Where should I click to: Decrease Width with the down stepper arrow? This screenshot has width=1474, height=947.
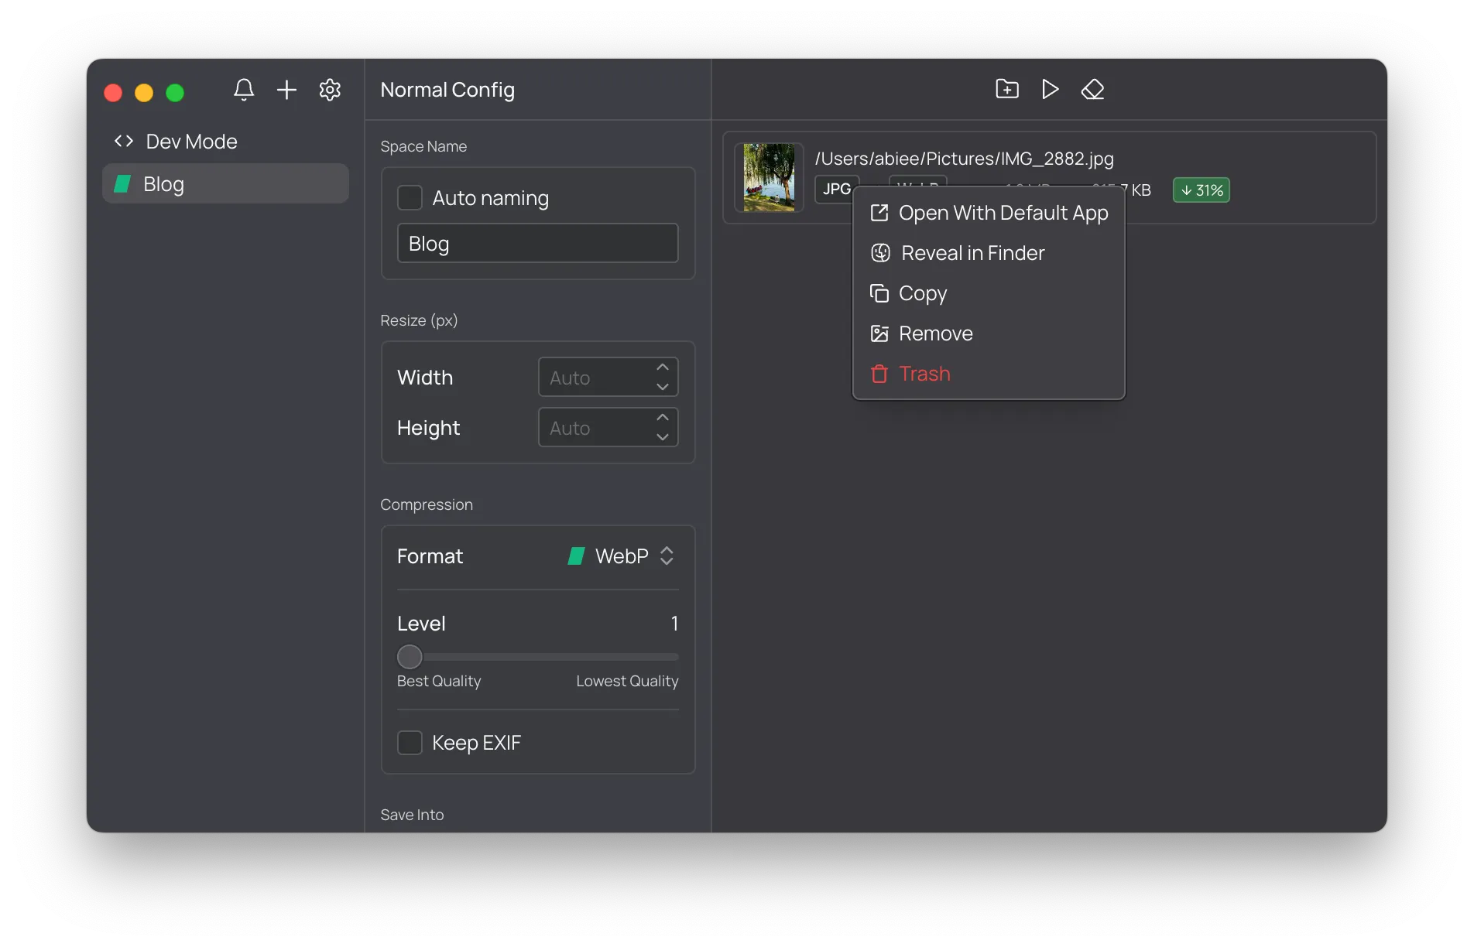tap(663, 386)
